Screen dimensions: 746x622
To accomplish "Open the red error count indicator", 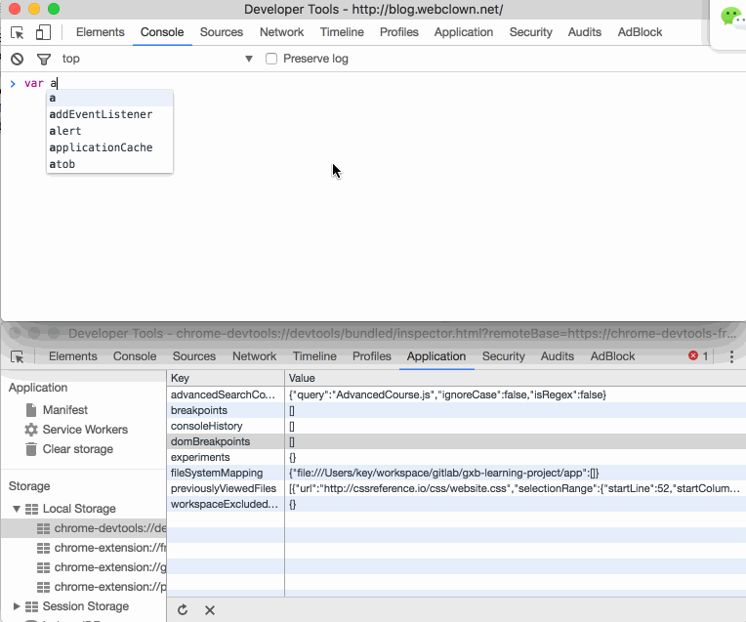I will tap(698, 356).
